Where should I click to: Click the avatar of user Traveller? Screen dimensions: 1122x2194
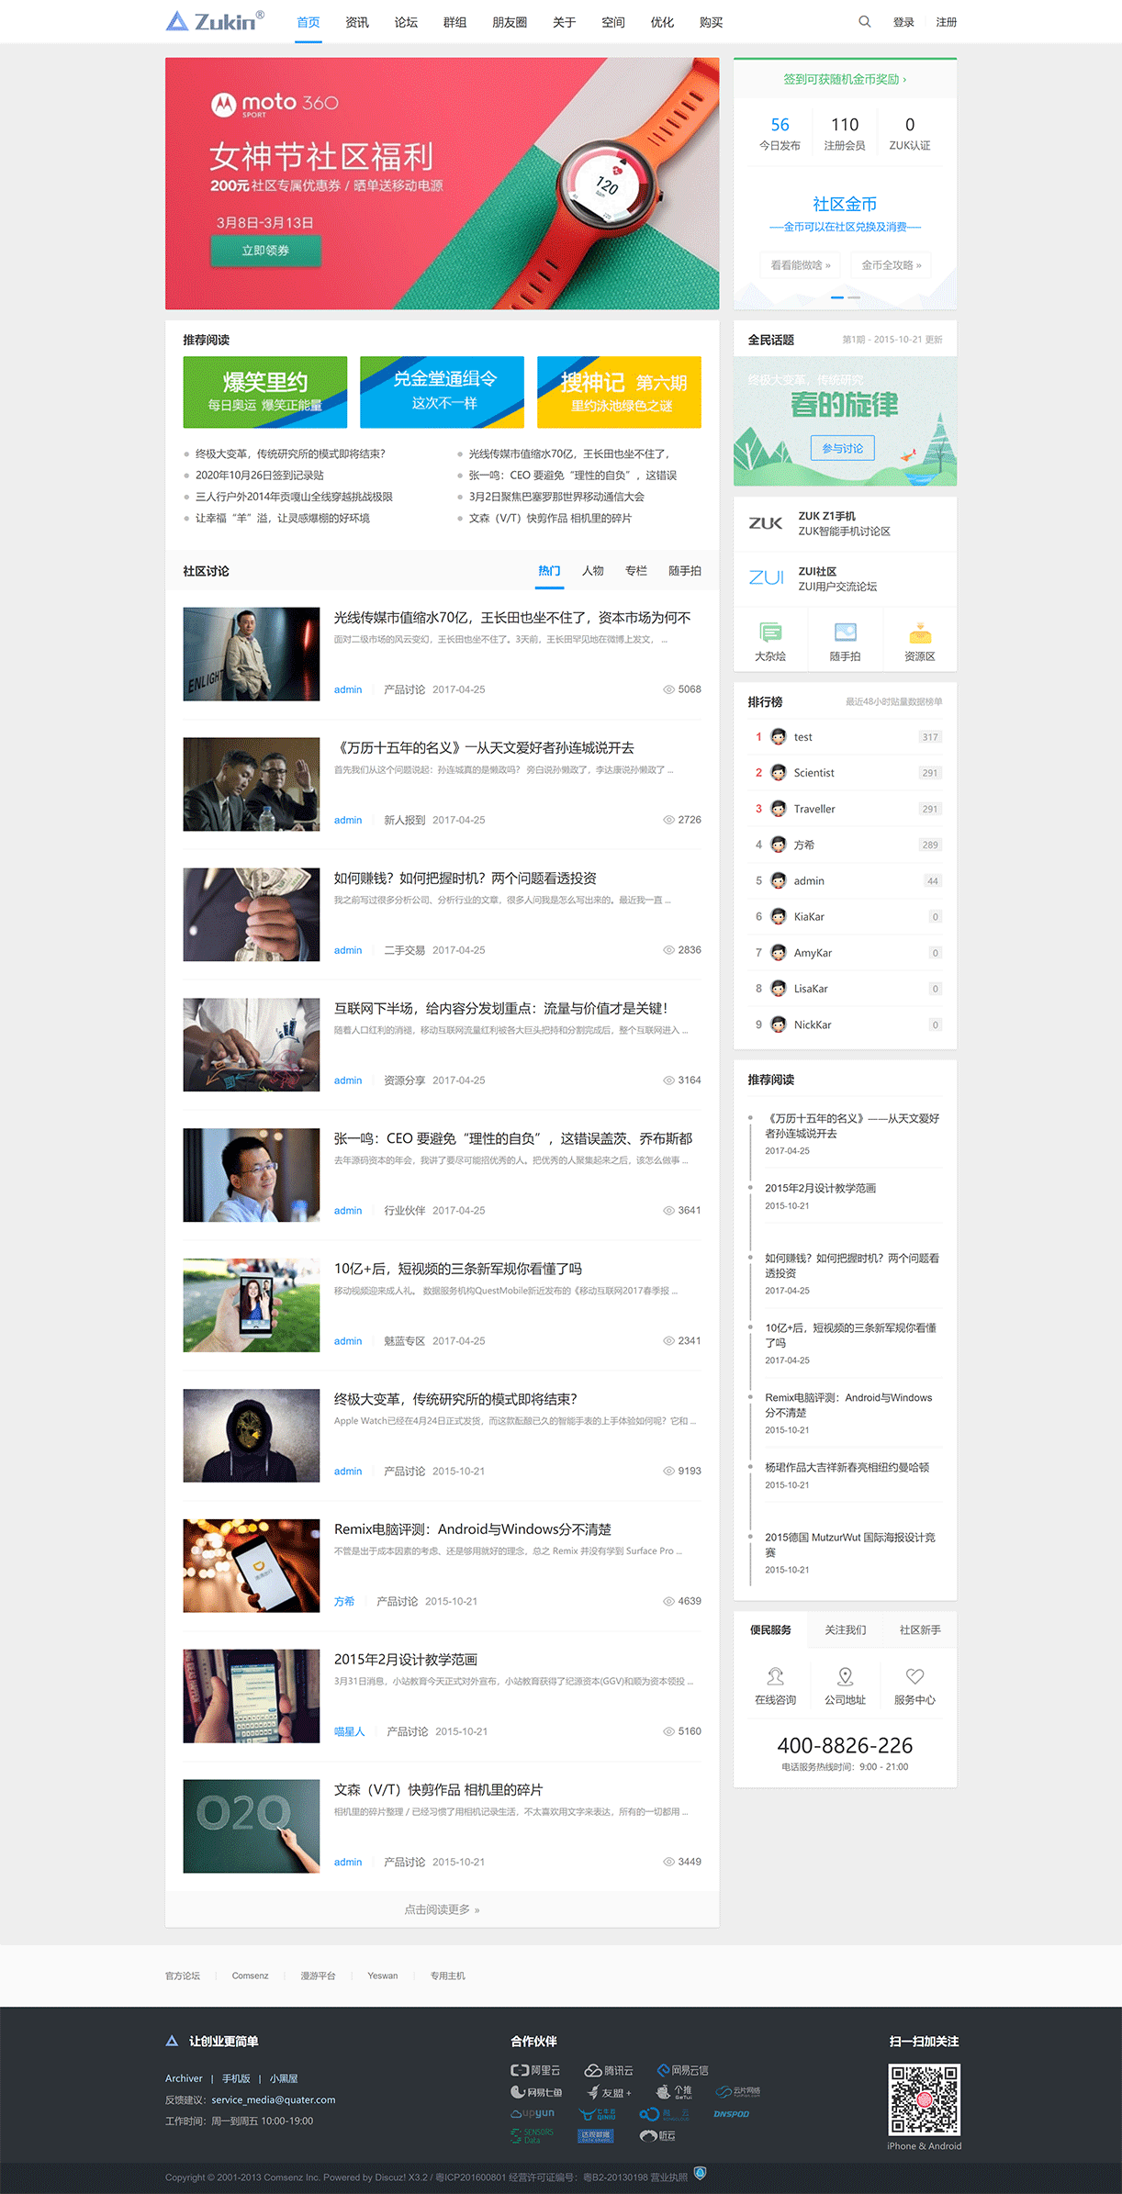tap(779, 809)
